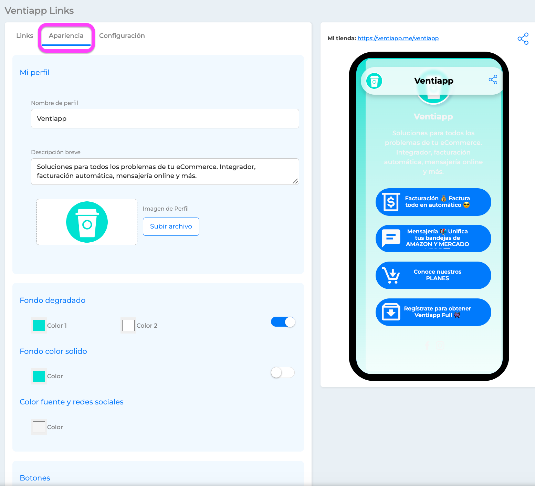
Task: Click the download box icon on Regístrate button
Action: [x=391, y=312]
